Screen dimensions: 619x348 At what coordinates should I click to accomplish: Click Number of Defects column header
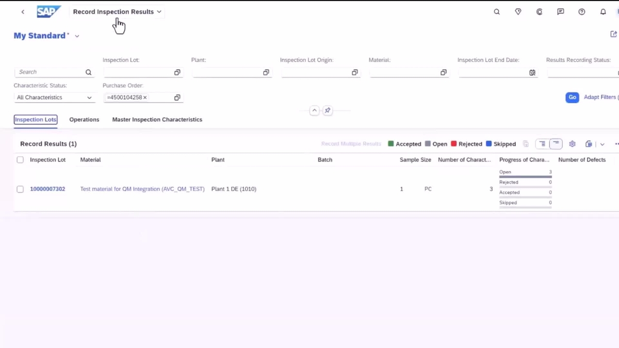pyautogui.click(x=582, y=160)
